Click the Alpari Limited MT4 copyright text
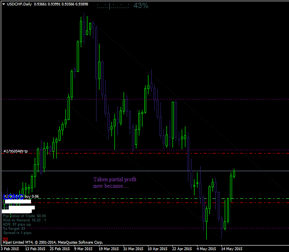289x252 pixels. click(53, 242)
